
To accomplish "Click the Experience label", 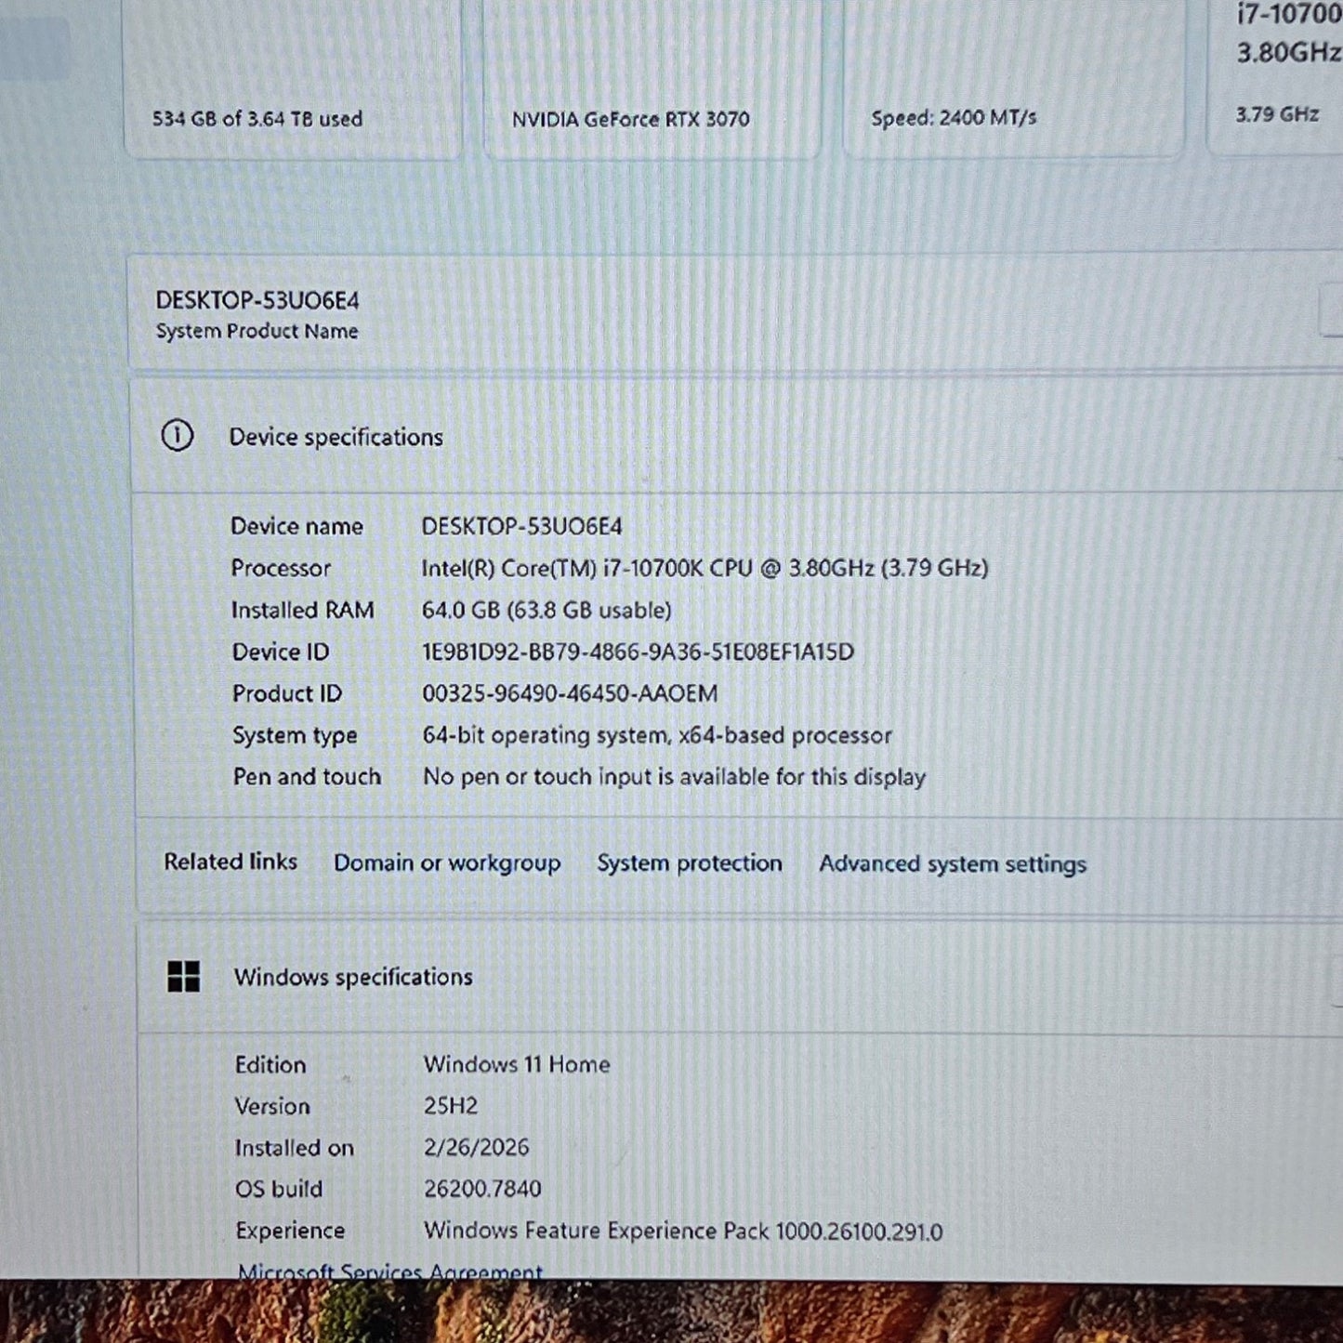I will pos(290,1231).
